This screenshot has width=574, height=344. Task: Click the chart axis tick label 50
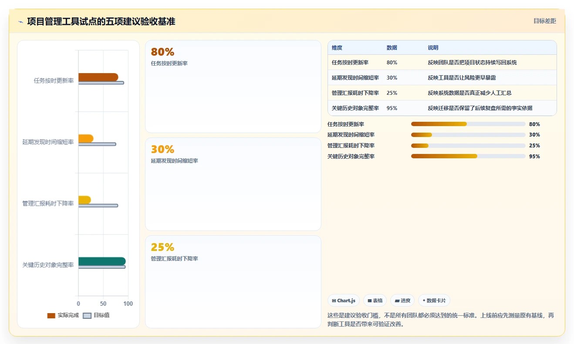(103, 304)
